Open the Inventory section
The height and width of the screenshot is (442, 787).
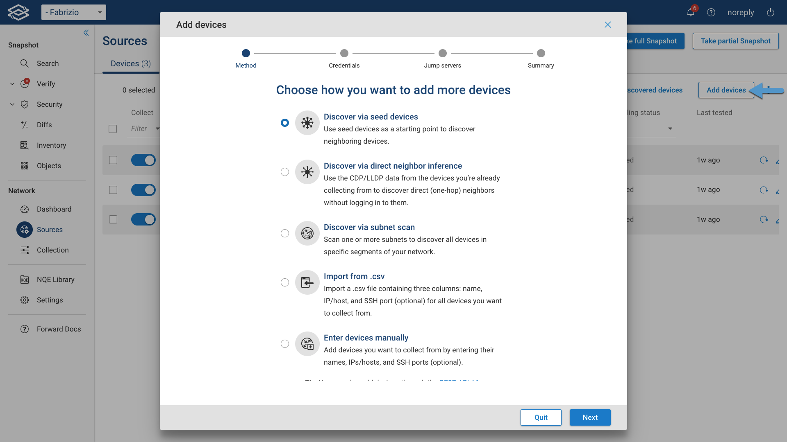[51, 145]
